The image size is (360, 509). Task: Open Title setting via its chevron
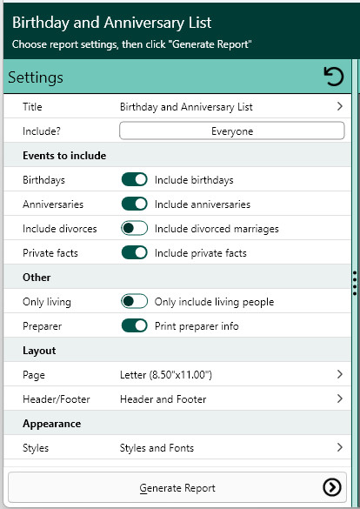340,106
